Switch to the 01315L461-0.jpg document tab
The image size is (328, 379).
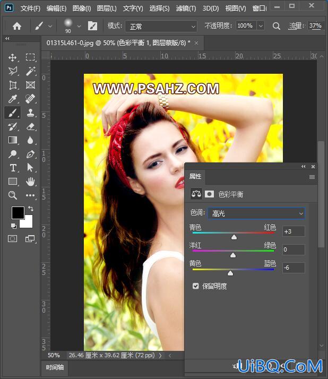(x=118, y=43)
